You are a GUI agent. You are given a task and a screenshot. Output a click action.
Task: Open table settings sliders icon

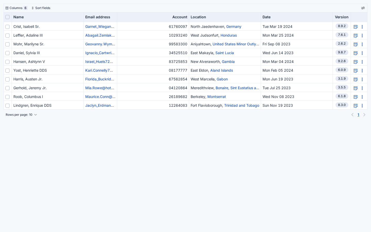coord(363,8)
